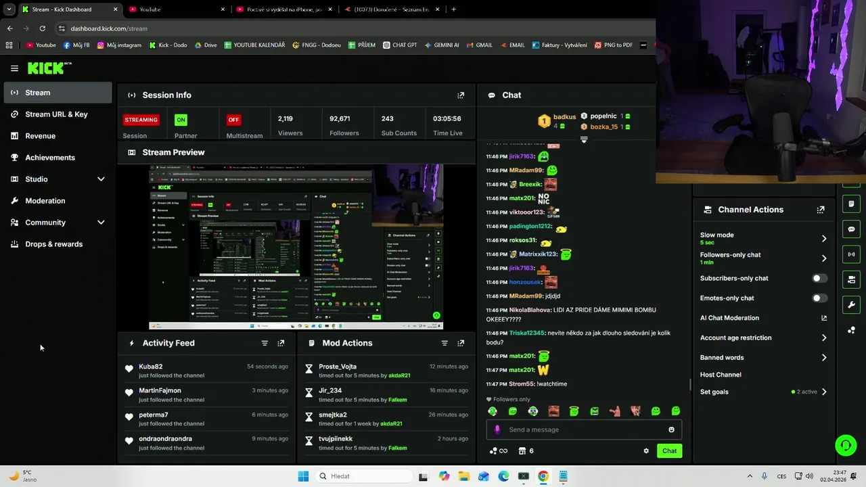Open chat settings gear icon
The height and width of the screenshot is (487, 866).
pos(646,451)
